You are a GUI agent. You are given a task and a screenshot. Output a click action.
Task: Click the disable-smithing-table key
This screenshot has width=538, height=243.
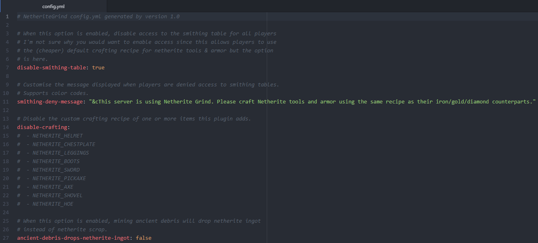[x=52, y=68]
